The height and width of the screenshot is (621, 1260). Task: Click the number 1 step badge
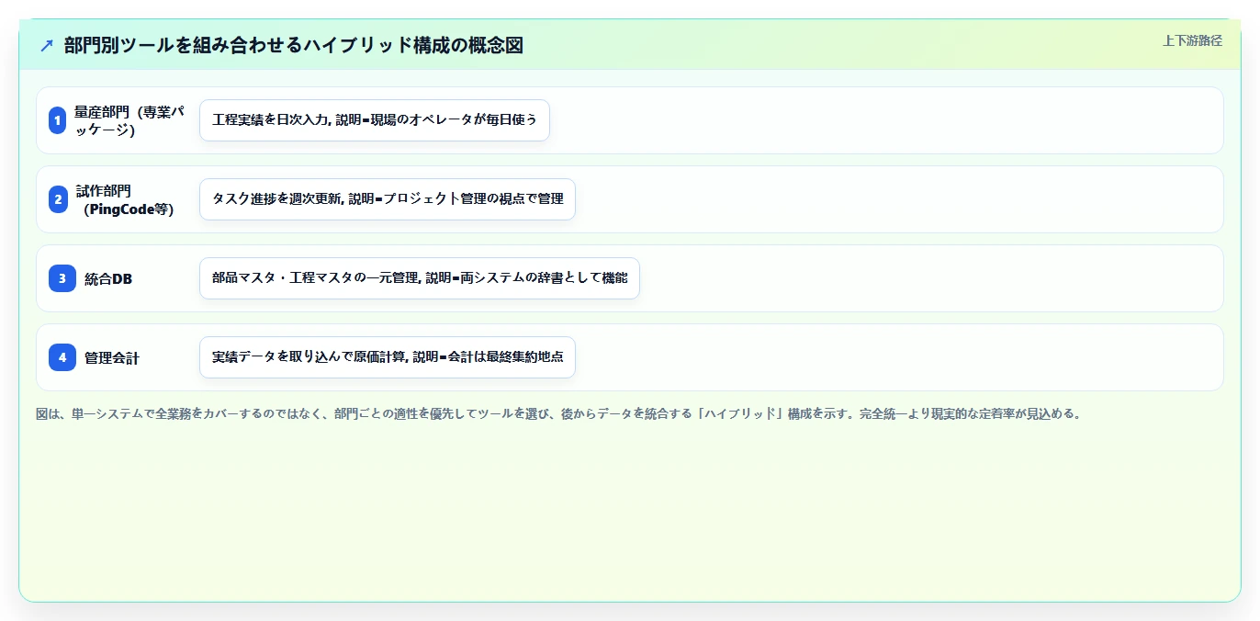click(57, 120)
